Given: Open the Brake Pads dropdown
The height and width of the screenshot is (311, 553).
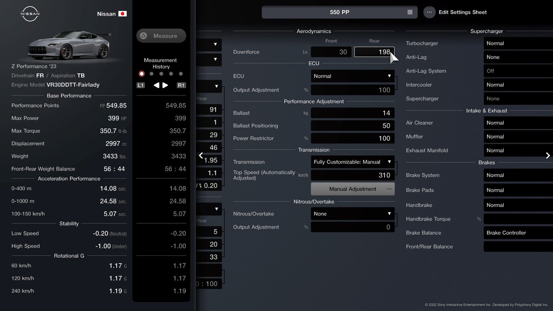Looking at the screenshot, I should pyautogui.click(x=518, y=190).
